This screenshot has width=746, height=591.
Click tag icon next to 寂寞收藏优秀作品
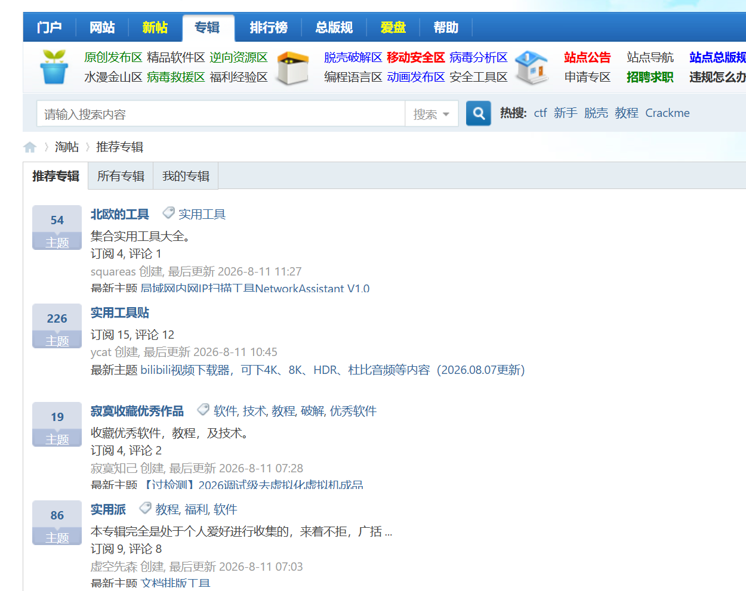(204, 410)
